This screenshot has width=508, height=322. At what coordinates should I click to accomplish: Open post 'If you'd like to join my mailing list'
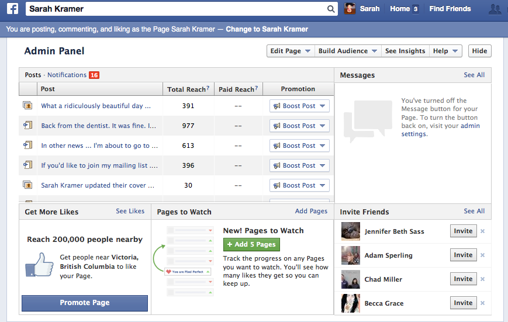99,165
